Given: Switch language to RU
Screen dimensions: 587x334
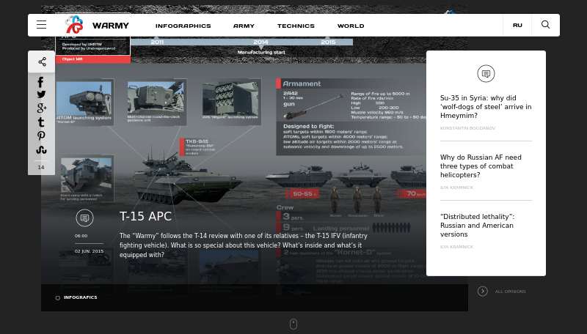Looking at the screenshot, I should (517, 25).
